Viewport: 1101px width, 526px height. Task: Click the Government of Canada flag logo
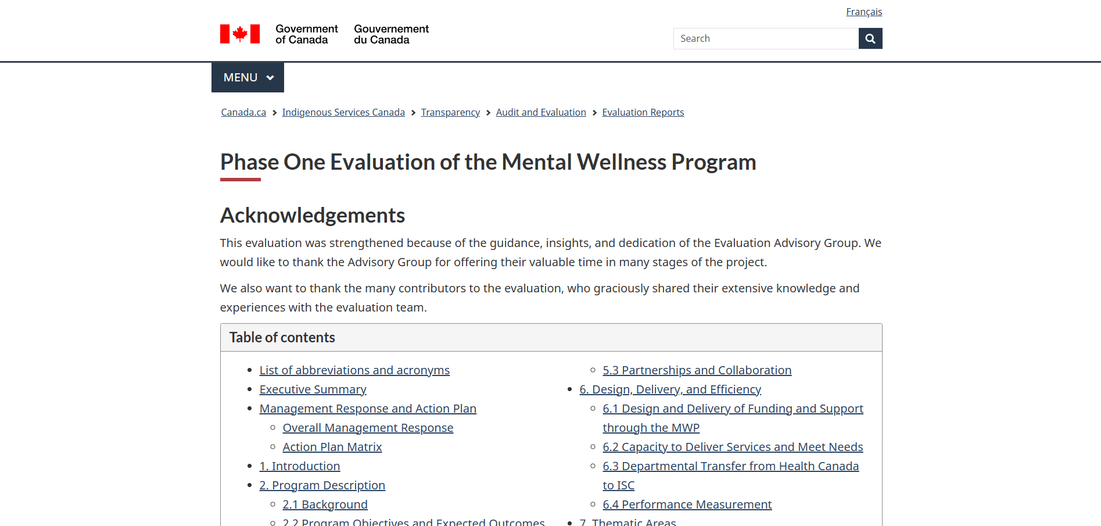(x=239, y=33)
